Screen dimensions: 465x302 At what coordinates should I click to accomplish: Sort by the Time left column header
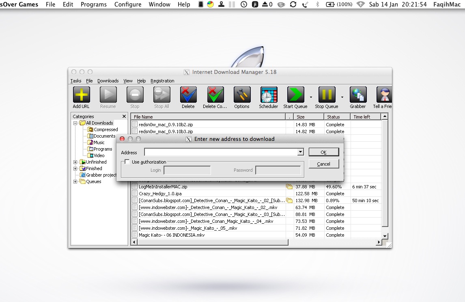click(365, 117)
